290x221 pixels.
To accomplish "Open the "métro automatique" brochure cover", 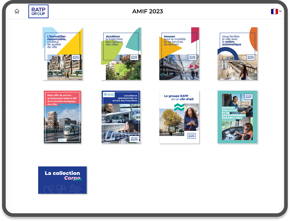I will click(x=237, y=54).
